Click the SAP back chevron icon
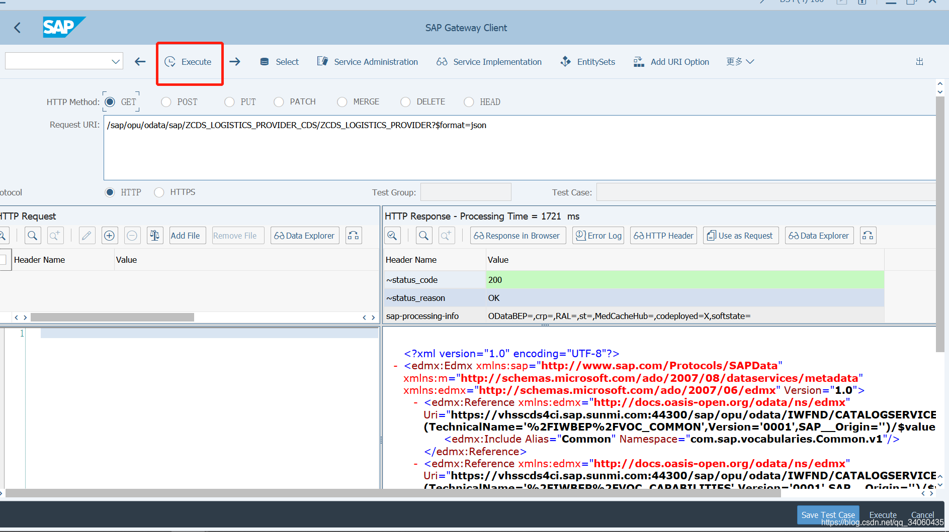This screenshot has height=532, width=949. (x=18, y=28)
